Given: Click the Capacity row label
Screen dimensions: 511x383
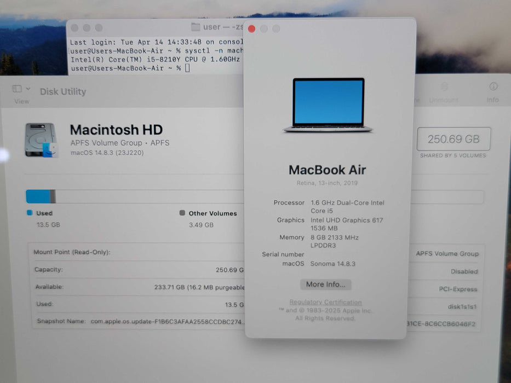Looking at the screenshot, I should [x=49, y=270].
